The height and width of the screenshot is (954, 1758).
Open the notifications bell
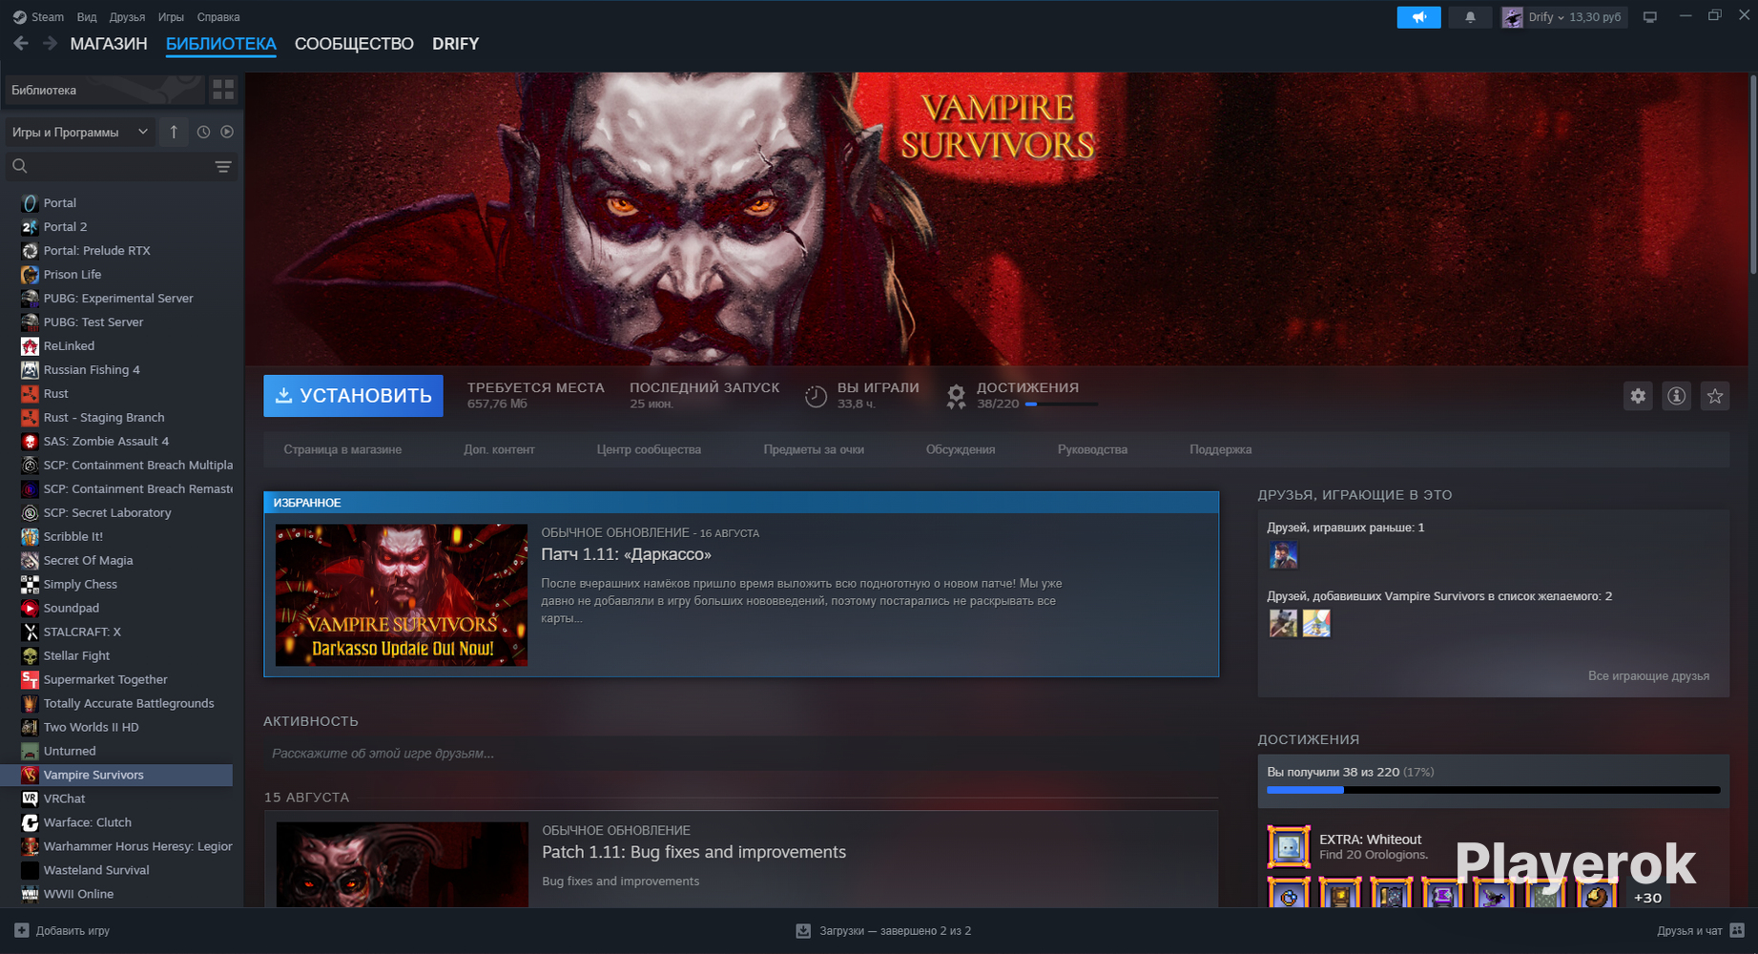click(1470, 17)
